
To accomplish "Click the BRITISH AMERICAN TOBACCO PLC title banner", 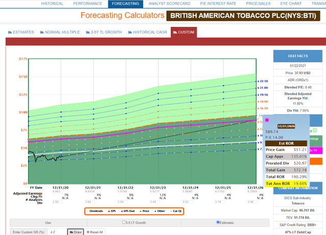I will point(243,16).
